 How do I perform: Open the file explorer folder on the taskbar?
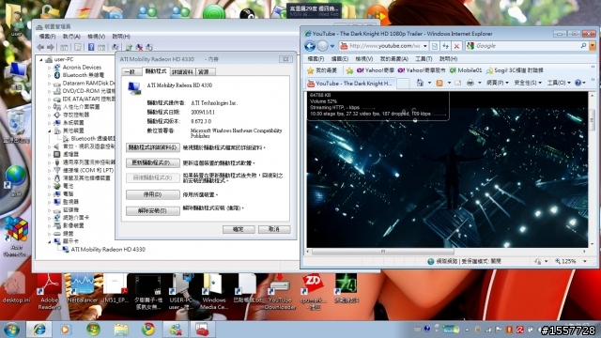(x=121, y=330)
